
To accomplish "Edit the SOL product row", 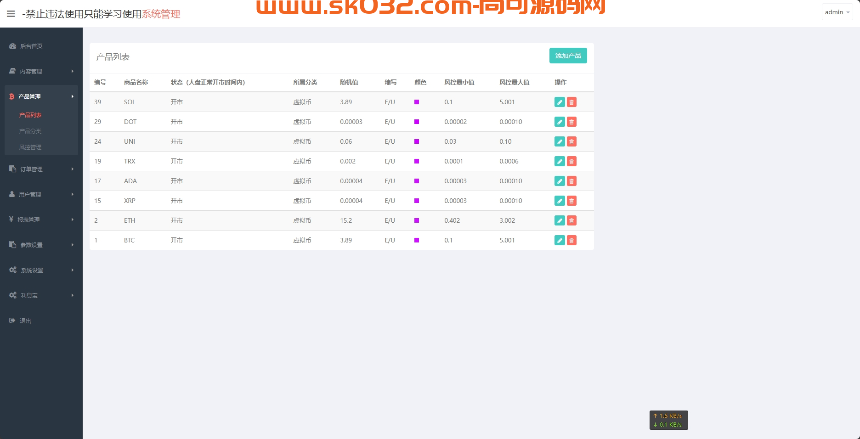I will [560, 102].
